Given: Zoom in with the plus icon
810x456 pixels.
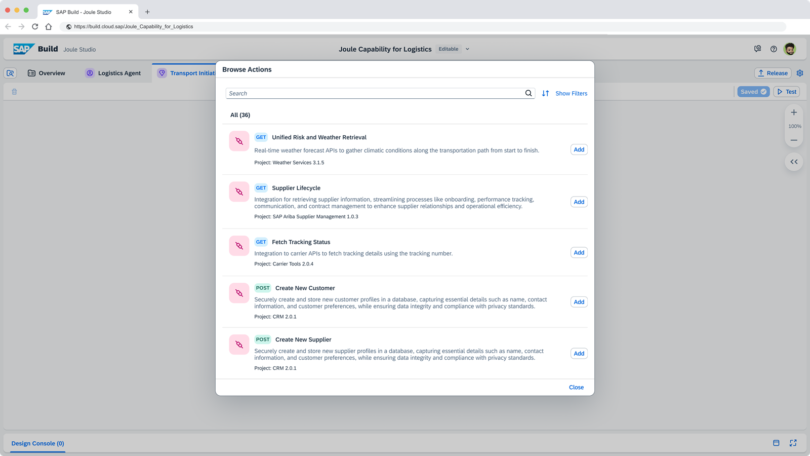Looking at the screenshot, I should [794, 112].
